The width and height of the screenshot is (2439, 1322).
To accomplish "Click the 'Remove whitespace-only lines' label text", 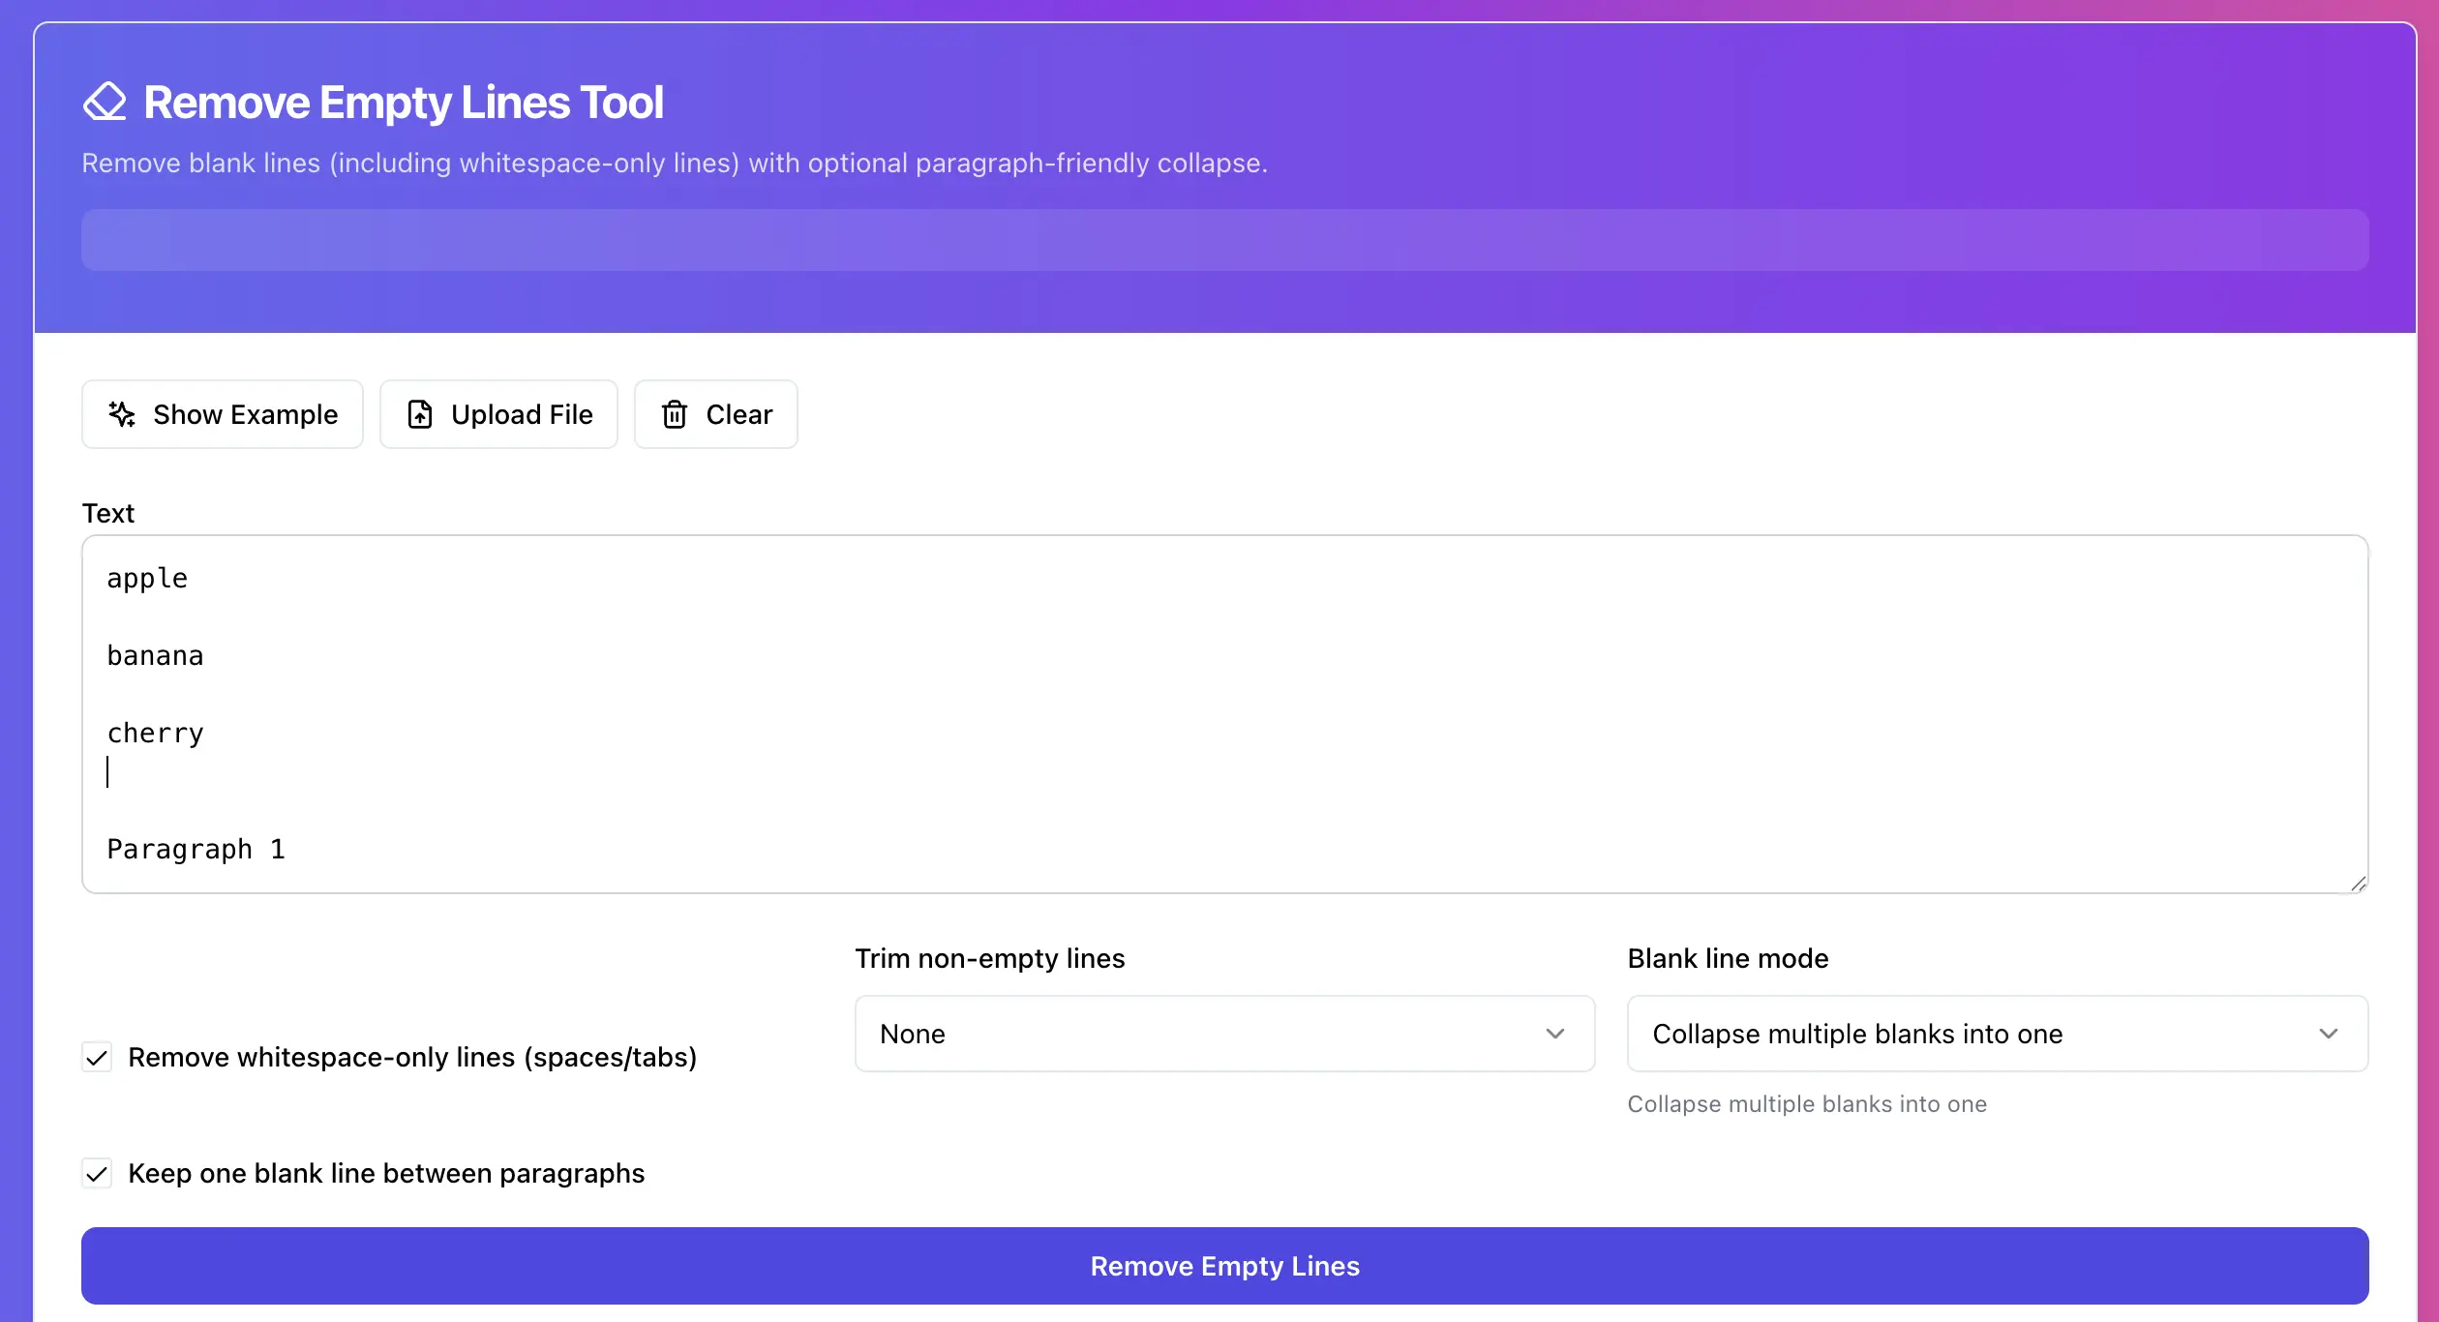I will 412,1057.
